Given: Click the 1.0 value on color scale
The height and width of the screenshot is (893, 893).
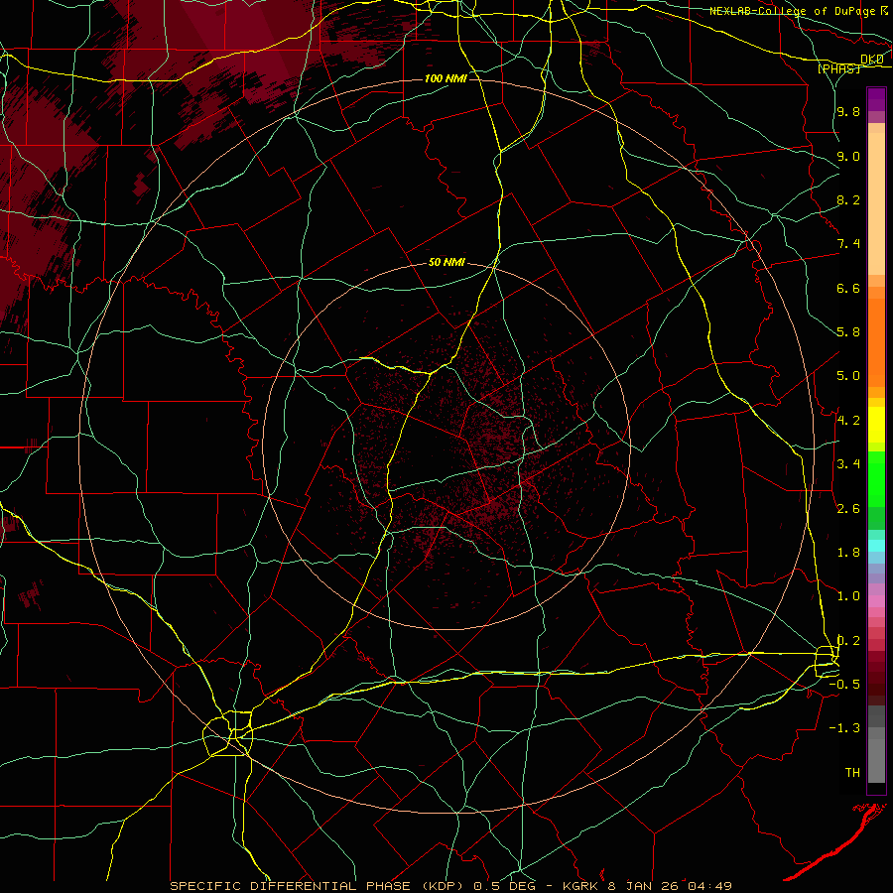Looking at the screenshot, I should point(848,596).
